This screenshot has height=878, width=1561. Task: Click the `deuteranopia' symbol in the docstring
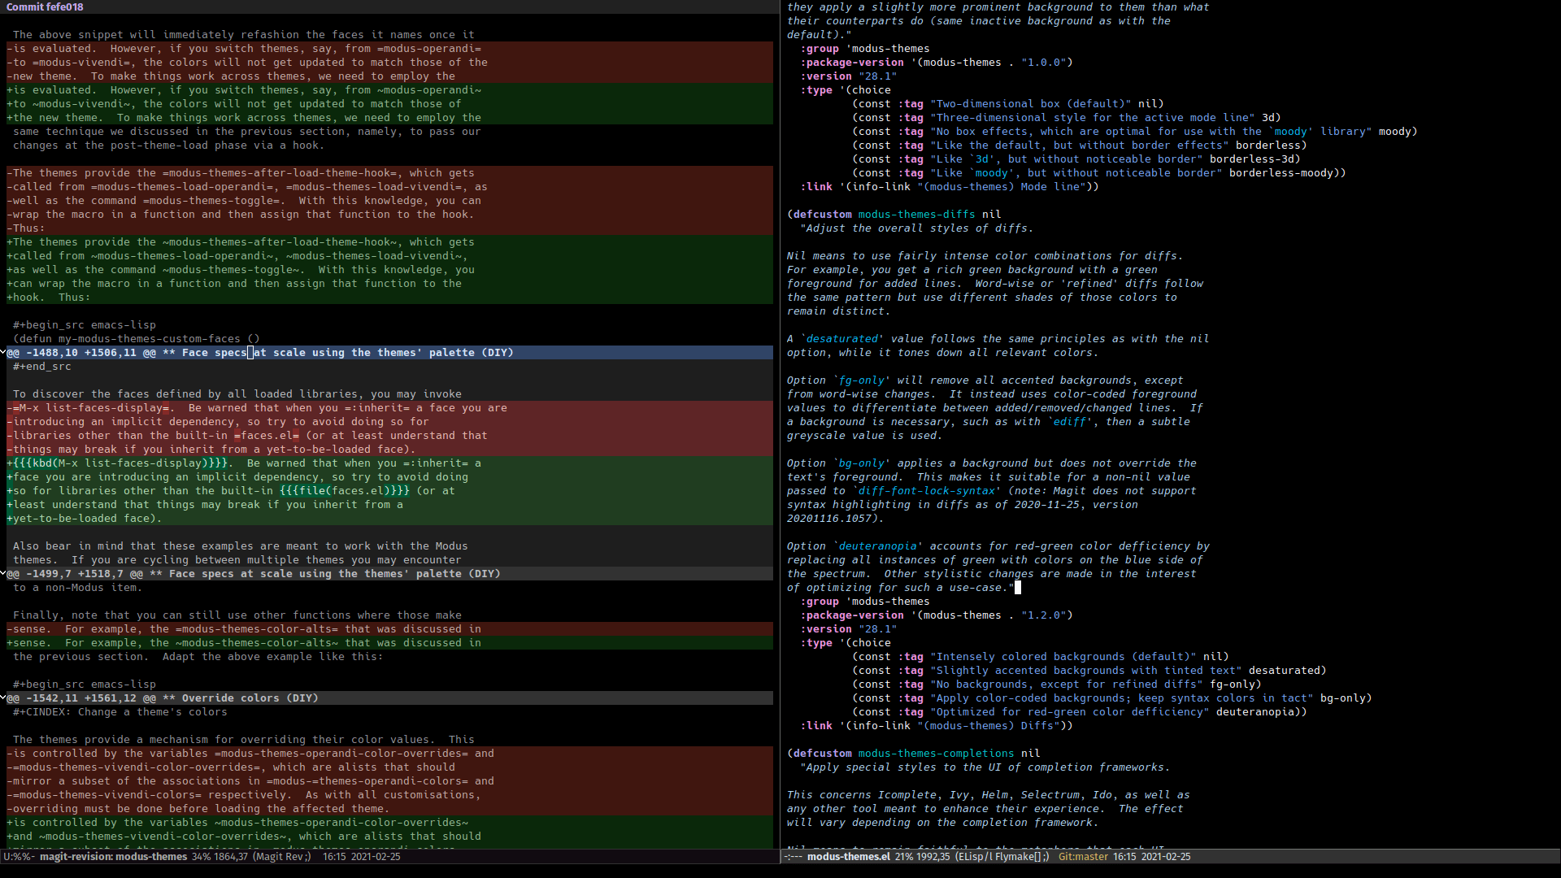click(x=878, y=546)
